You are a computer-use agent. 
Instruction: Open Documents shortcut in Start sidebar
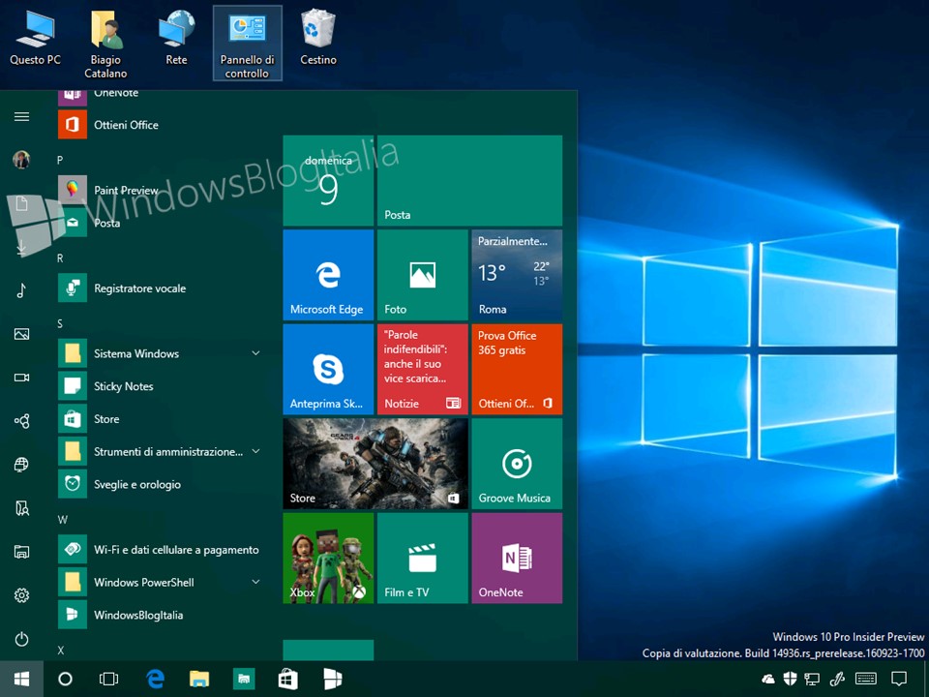point(22,203)
